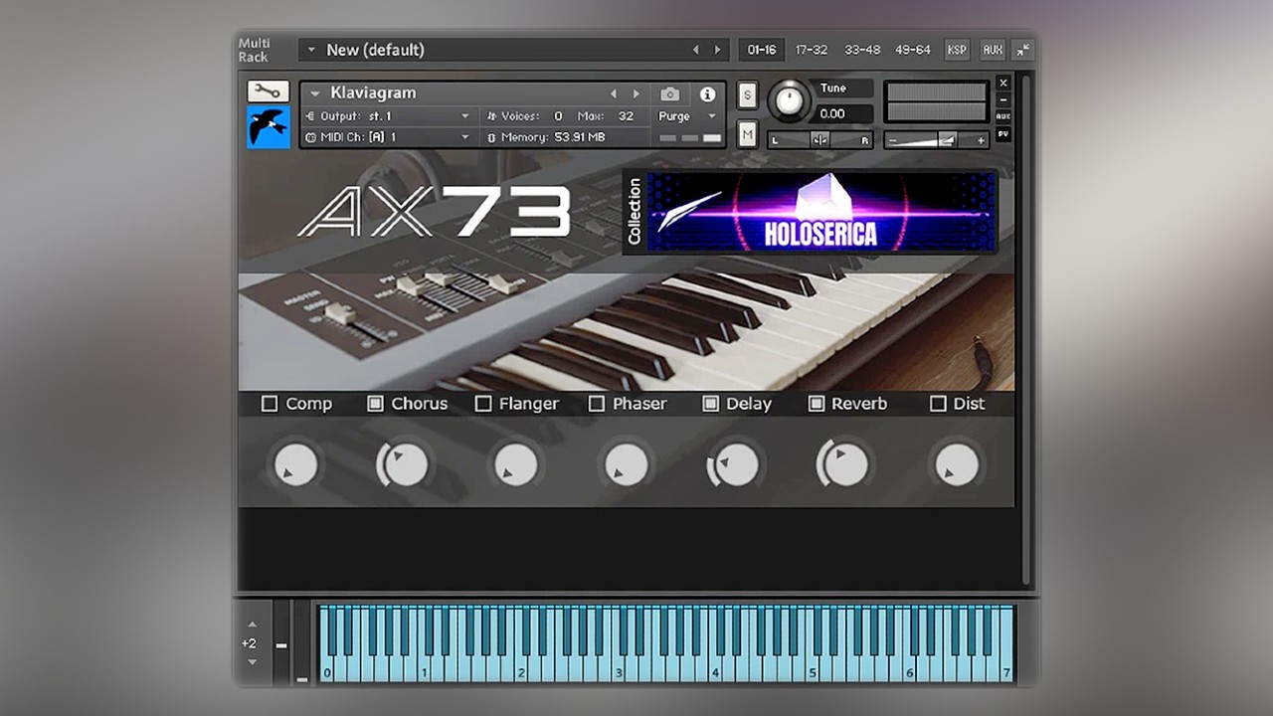Viewport: 1273px width, 716px height.
Task: Mute the Klaviagram instrument
Action: click(747, 134)
